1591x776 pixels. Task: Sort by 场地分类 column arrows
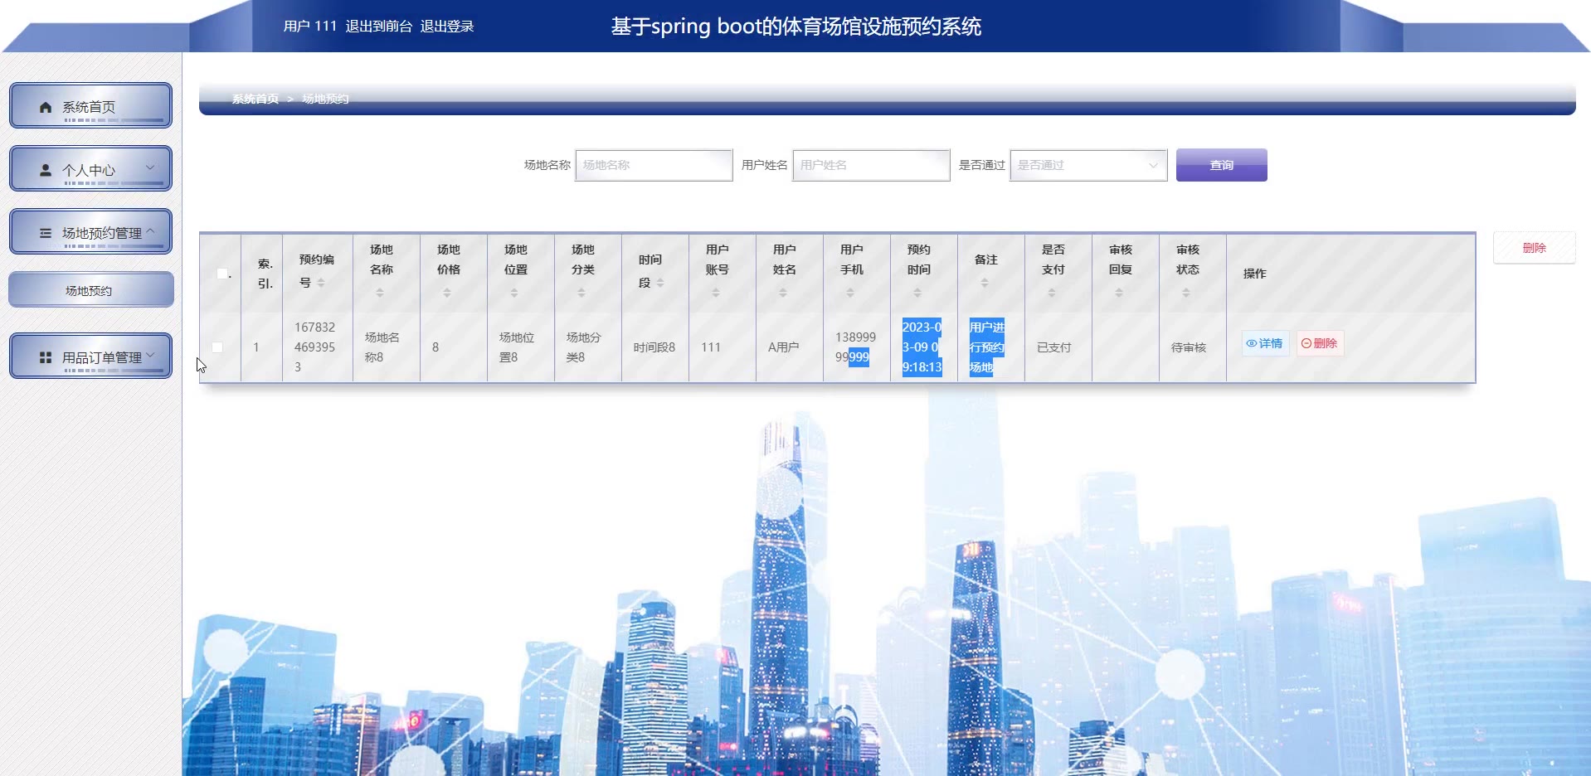[x=581, y=293]
